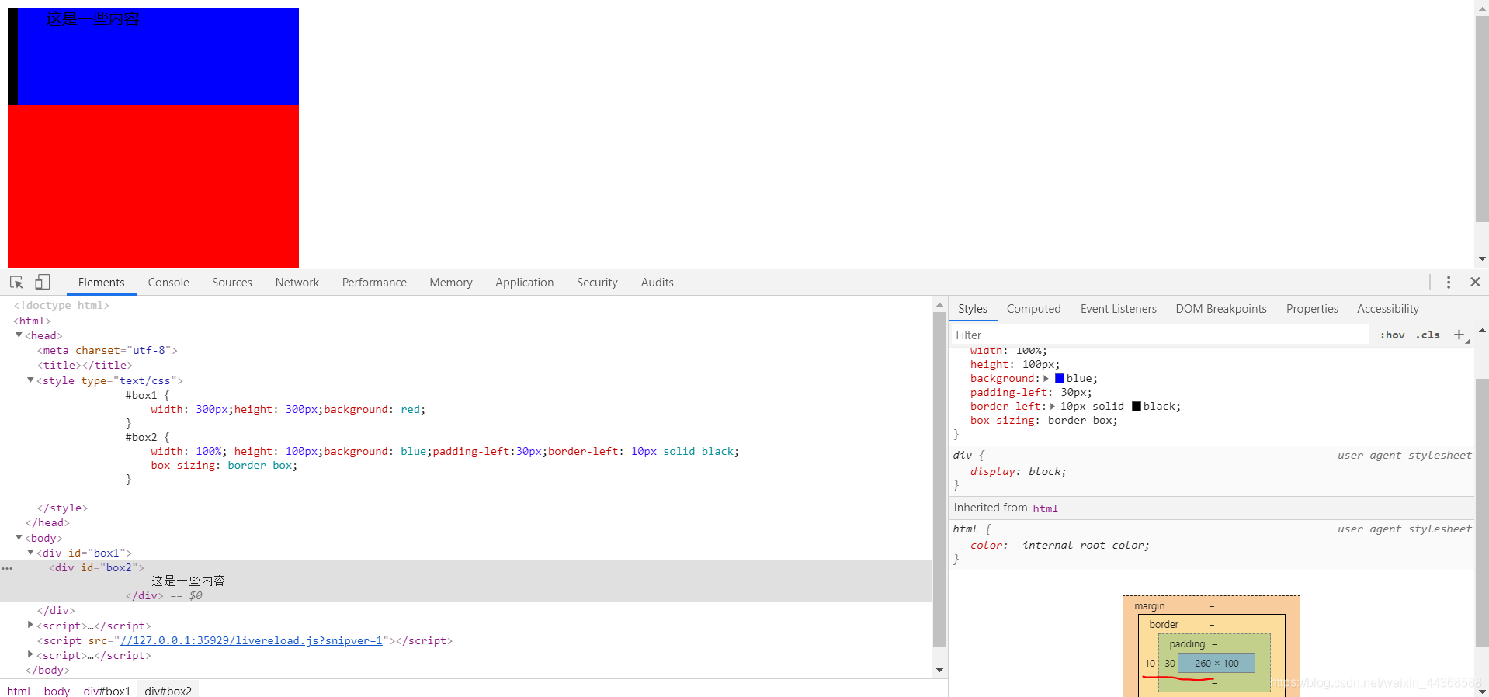Select div#box2 in the breadcrumb bar
The width and height of the screenshot is (1489, 697).
pos(168,691)
